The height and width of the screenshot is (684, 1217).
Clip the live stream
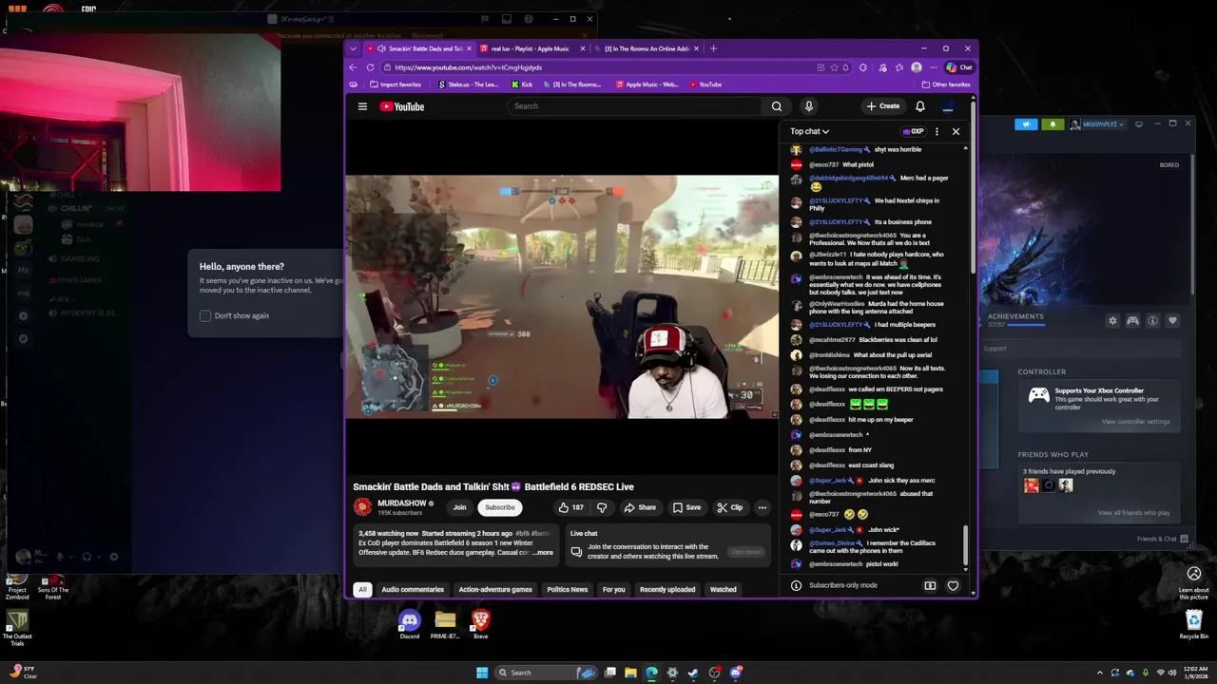pos(730,507)
